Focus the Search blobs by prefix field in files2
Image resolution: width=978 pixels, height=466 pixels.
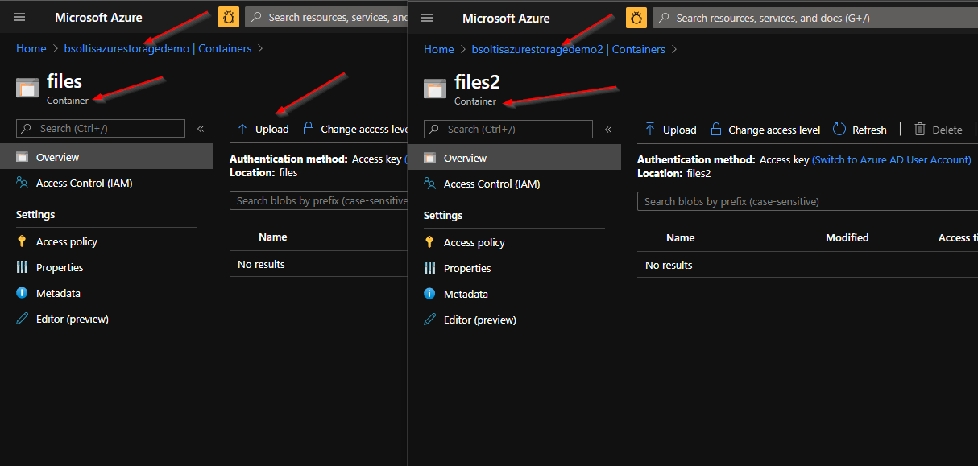[x=806, y=201]
